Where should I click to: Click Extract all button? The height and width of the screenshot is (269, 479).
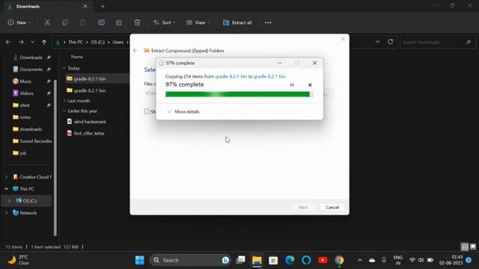coord(237,22)
